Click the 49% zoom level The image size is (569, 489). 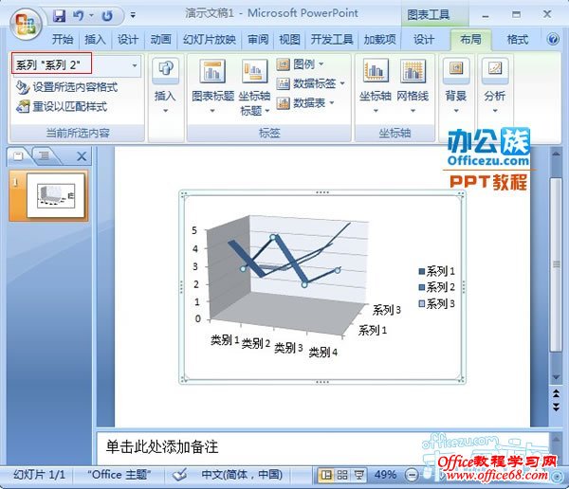[x=385, y=474]
